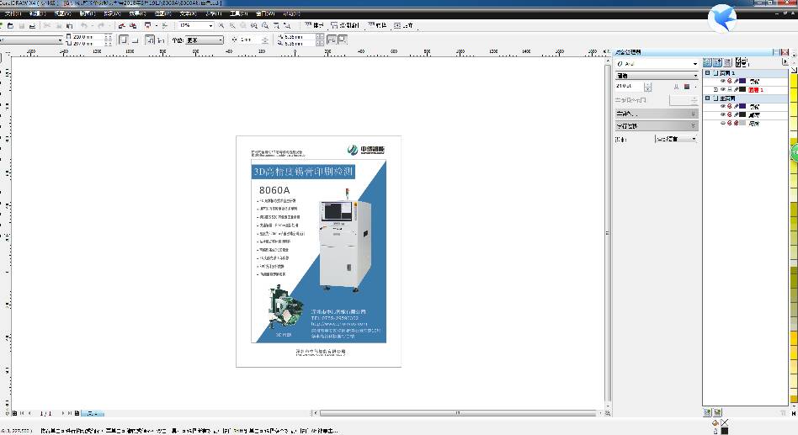Click Edit across layers icon in Object Manager
The height and width of the screenshot is (435, 798).
tap(717, 62)
